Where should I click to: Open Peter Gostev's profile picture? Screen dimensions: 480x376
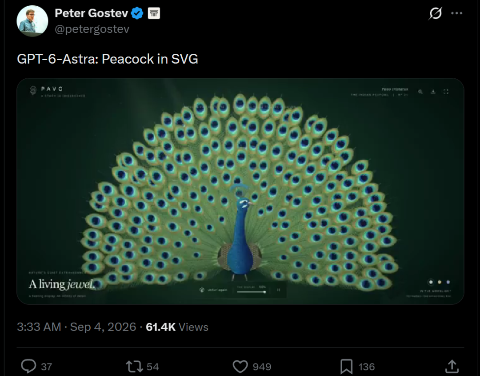click(x=32, y=21)
